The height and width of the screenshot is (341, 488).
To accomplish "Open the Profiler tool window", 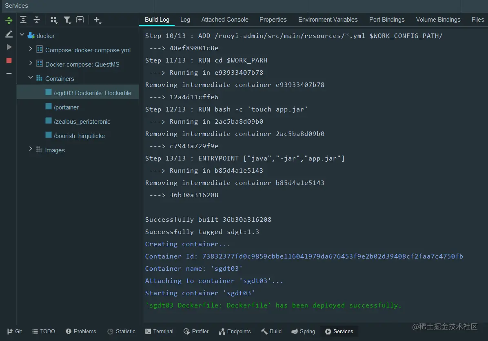I will (x=196, y=331).
